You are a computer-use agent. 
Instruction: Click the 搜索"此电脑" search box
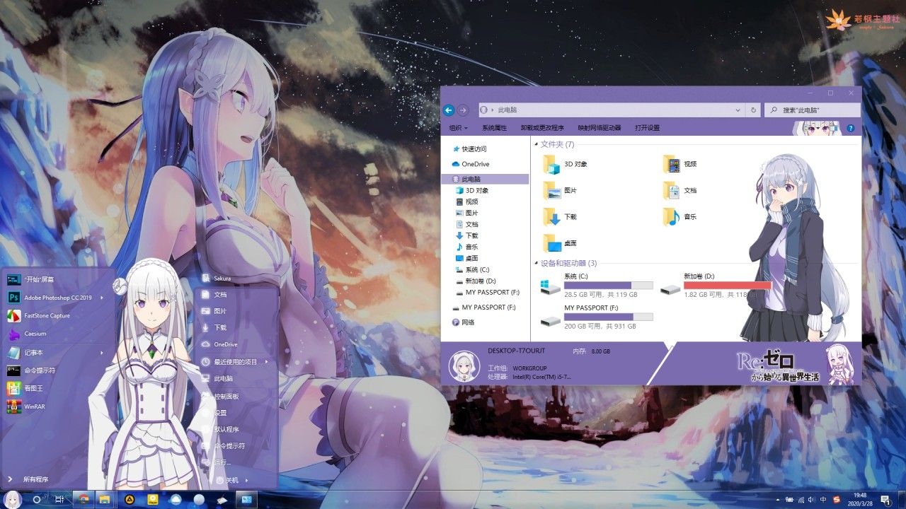(x=813, y=110)
